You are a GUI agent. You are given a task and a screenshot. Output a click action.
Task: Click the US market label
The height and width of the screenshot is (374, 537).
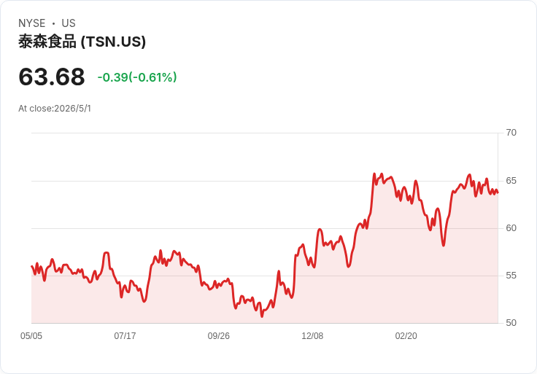coord(69,23)
